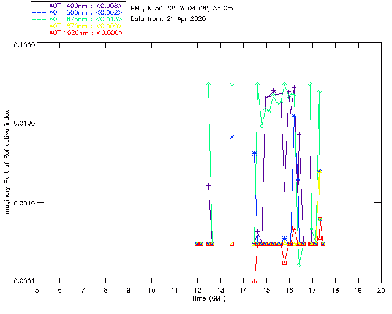
Task: Click the 0.0100 y-axis tick label
Action: (24, 123)
